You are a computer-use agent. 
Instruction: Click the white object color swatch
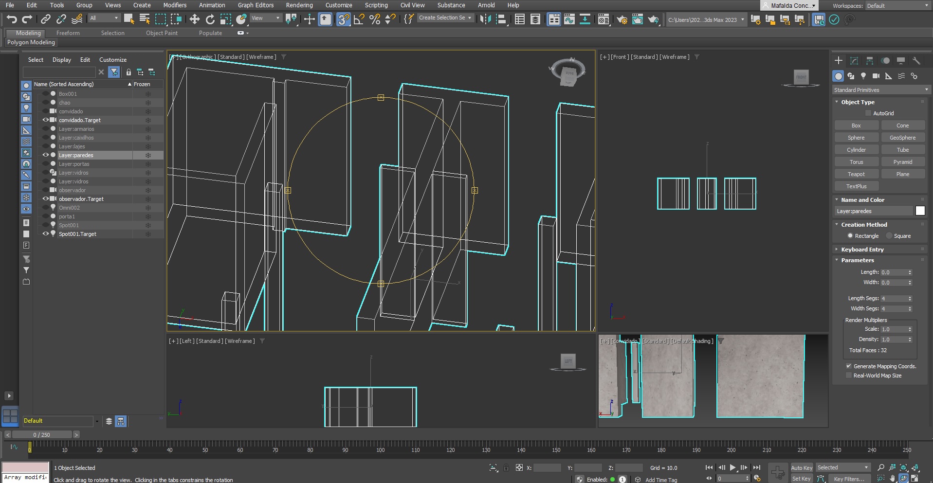[x=920, y=211]
